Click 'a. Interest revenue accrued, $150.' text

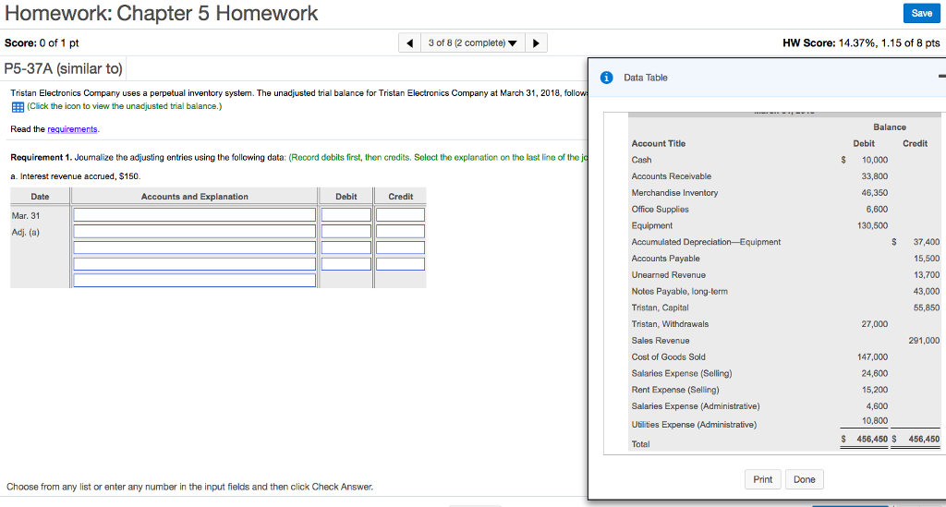tap(76, 176)
